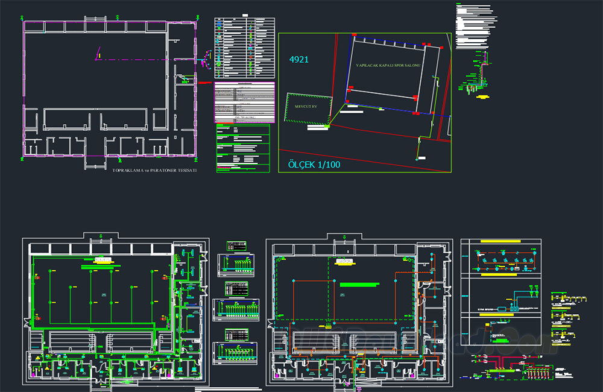Select the YAPILACAK KAPALI SPOR SALONU label
The height and width of the screenshot is (392, 603).
[x=389, y=64]
